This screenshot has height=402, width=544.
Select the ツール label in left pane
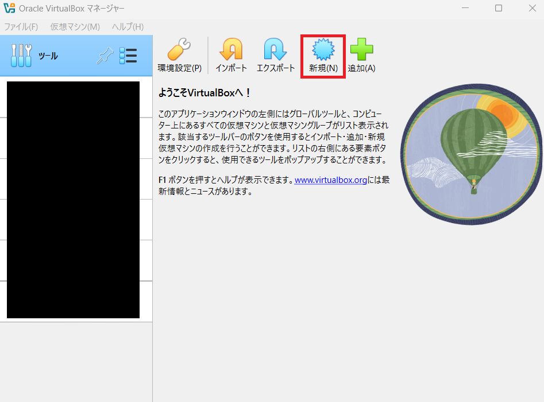[x=48, y=56]
